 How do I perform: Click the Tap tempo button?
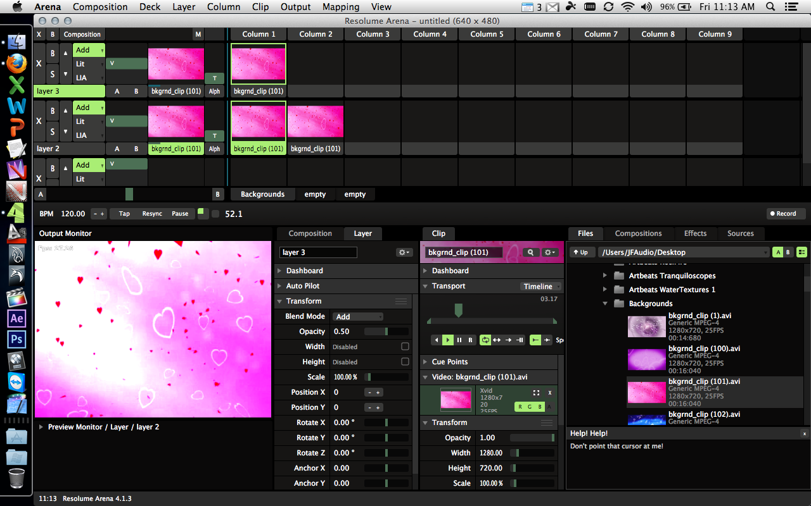[x=124, y=214]
